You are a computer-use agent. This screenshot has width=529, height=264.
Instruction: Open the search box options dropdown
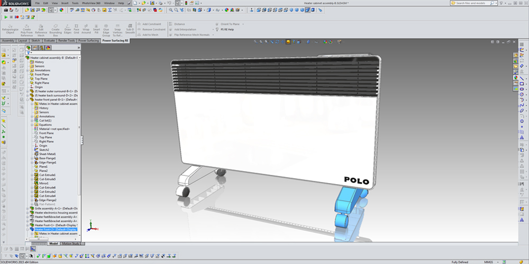tap(496, 3)
